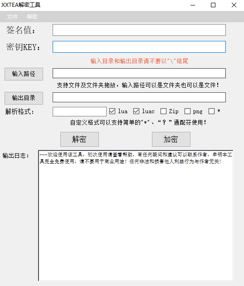Viewport: 244px width, 286px height.
Task: Click the 支持文件及文件夹拖放 hint text
Action: [x=138, y=85]
